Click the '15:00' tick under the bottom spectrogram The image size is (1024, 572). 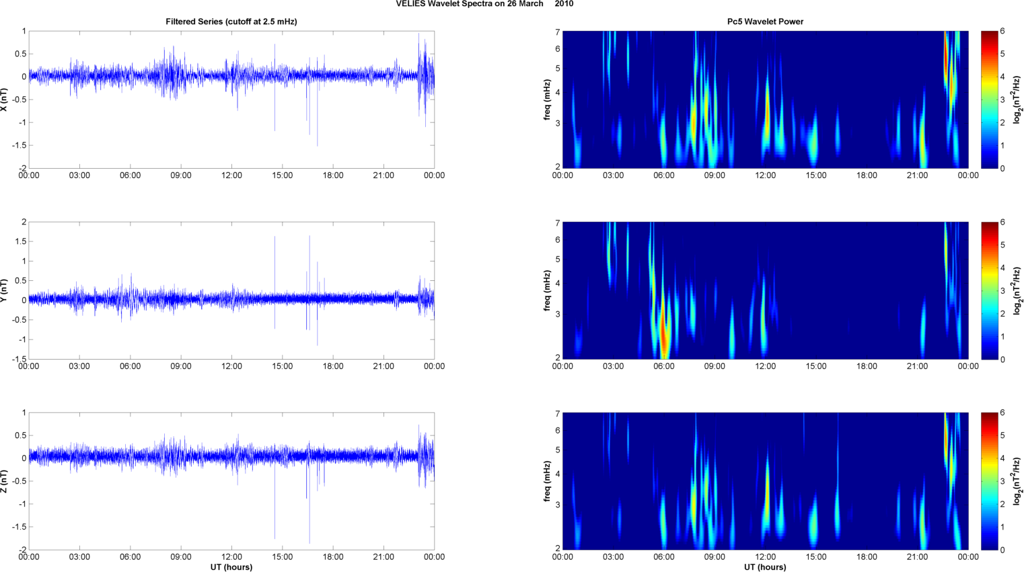tap(816, 557)
